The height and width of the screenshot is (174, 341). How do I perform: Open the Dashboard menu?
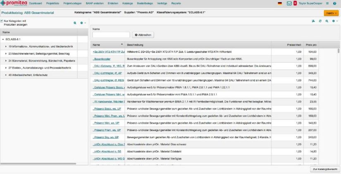(35, 3)
